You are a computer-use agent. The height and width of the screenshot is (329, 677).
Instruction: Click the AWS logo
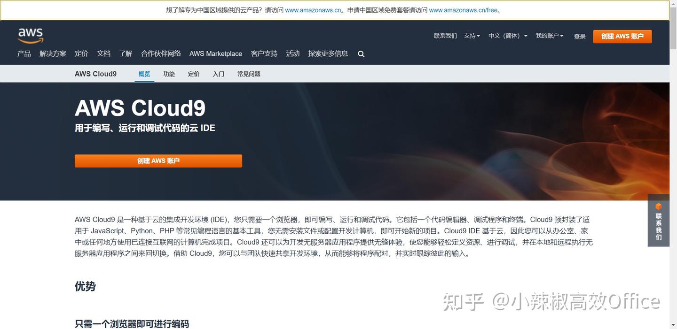30,35
